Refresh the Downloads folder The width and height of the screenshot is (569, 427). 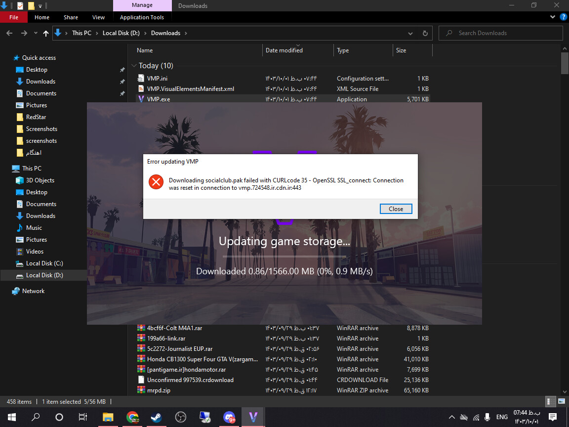tap(425, 34)
